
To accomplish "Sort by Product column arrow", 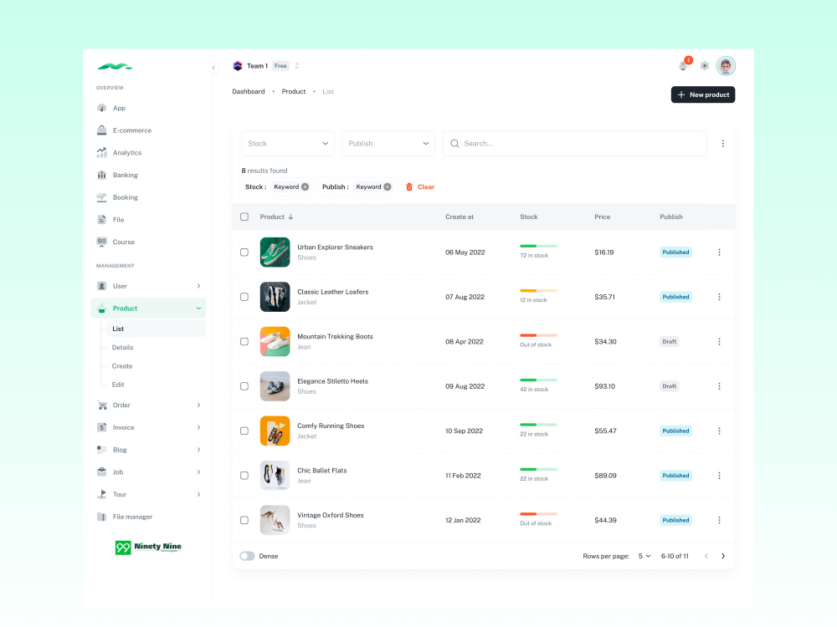I will pyautogui.click(x=291, y=217).
